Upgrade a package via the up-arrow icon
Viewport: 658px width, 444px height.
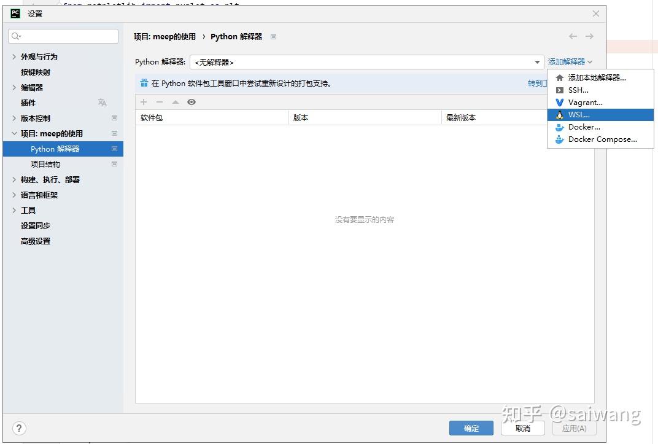(x=176, y=102)
